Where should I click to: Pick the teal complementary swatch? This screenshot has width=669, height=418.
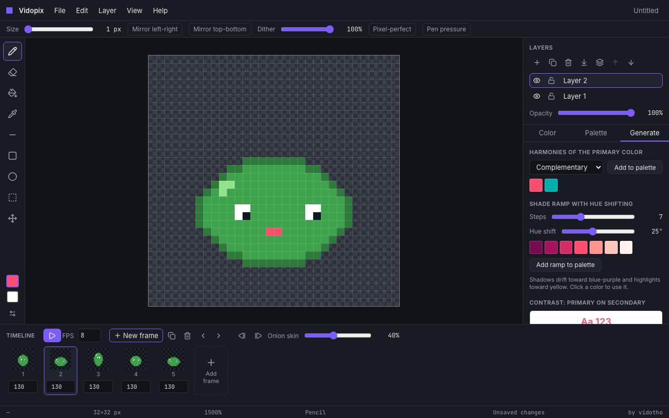(551, 185)
